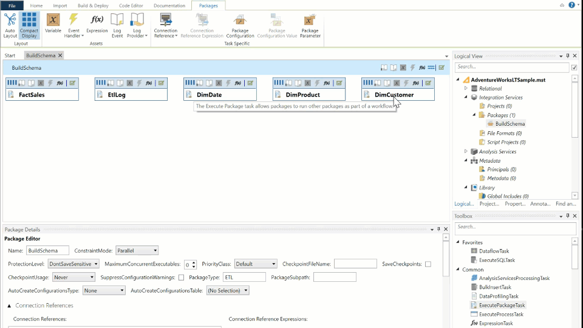Open the ProtectionLevel dropdown

click(73, 264)
